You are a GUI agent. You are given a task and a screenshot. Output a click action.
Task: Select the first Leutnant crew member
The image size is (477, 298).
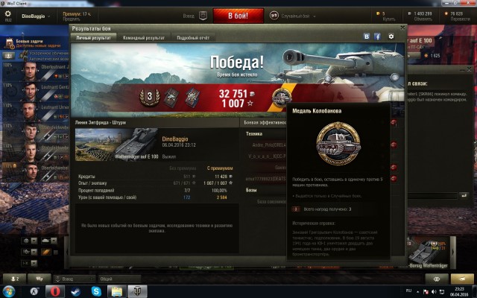[31, 91]
